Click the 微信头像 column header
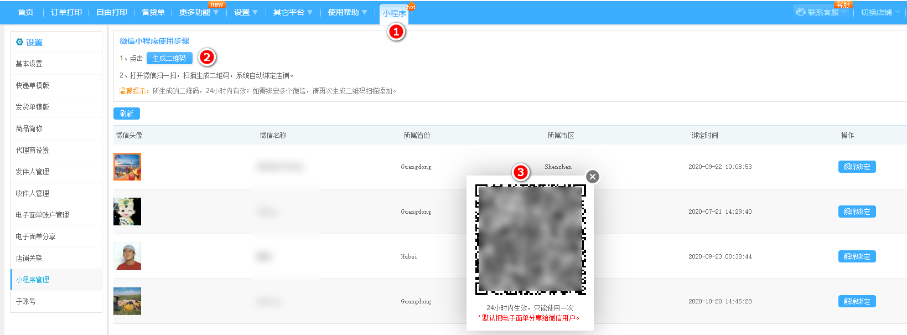 [129, 135]
